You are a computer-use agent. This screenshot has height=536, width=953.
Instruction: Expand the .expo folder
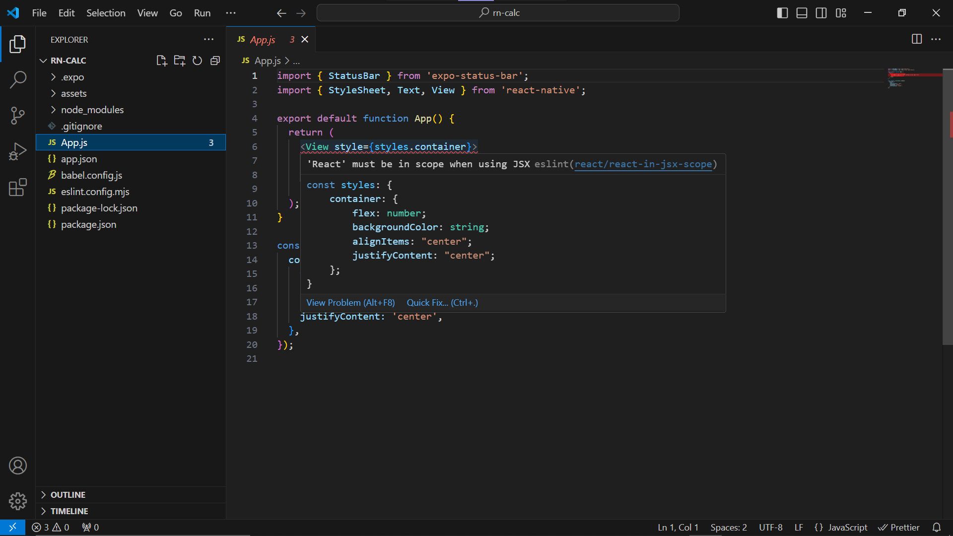[x=131, y=77]
